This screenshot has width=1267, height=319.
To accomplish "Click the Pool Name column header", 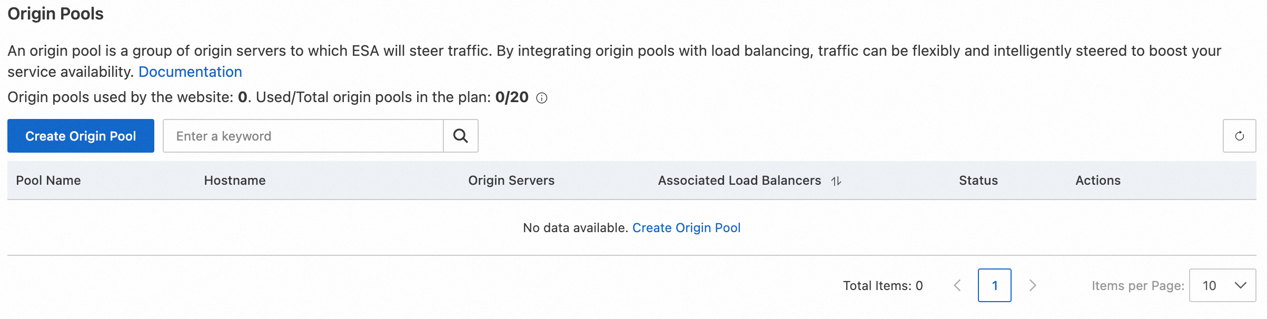I will pos(48,181).
